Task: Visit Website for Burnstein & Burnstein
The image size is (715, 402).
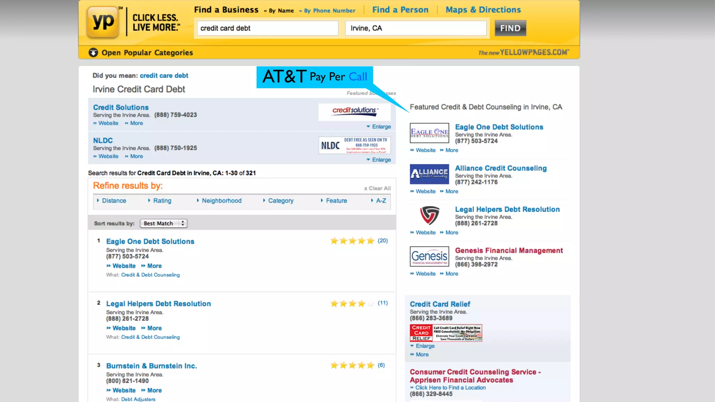Action: coord(124,390)
